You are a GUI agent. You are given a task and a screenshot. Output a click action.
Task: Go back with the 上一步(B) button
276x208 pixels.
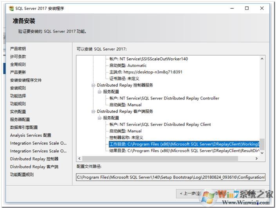[190, 194]
